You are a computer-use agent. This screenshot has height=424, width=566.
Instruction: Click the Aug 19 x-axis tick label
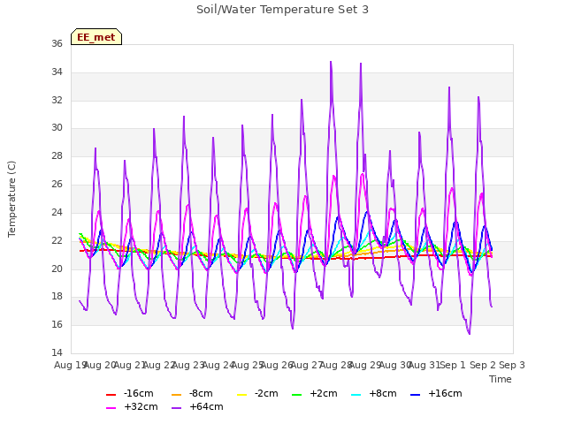click(x=70, y=365)
